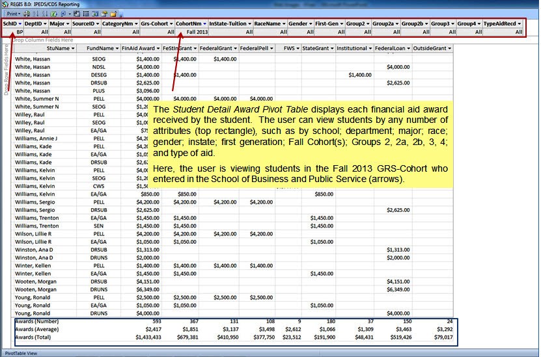Click the 'SEN' fund name cell
The width and height of the screenshot is (541, 357).
click(99, 226)
